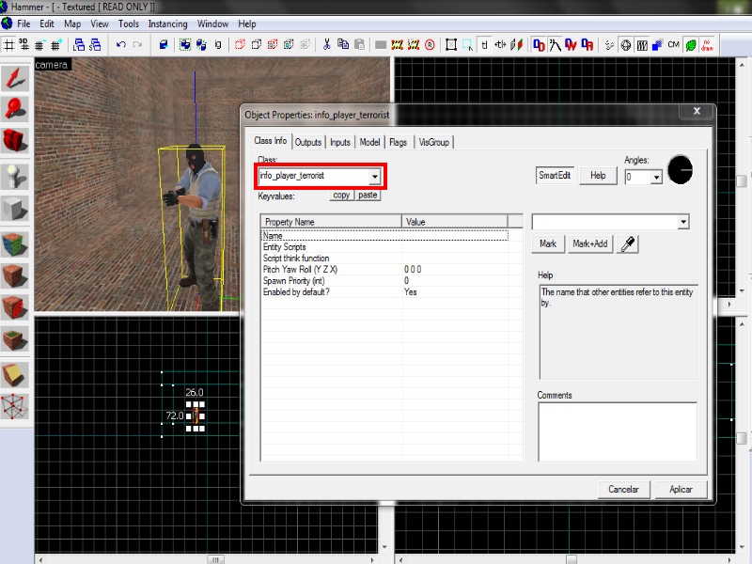The height and width of the screenshot is (564, 752).
Task: Toggle the no draw button
Action: [x=707, y=45]
